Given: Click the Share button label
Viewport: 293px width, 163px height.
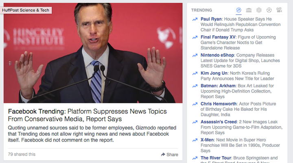Looking at the screenshot, I should pyautogui.click(x=172, y=154).
